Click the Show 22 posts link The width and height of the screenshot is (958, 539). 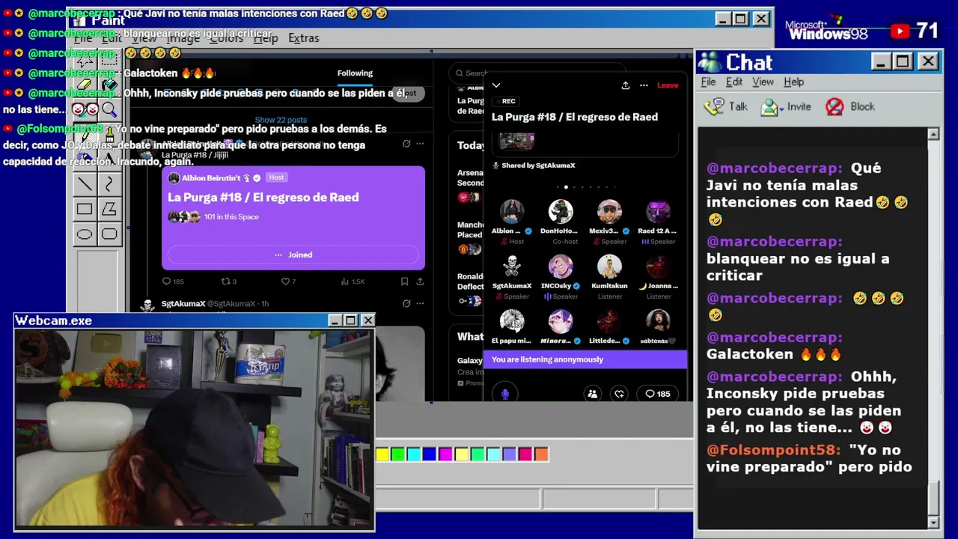[x=281, y=120]
